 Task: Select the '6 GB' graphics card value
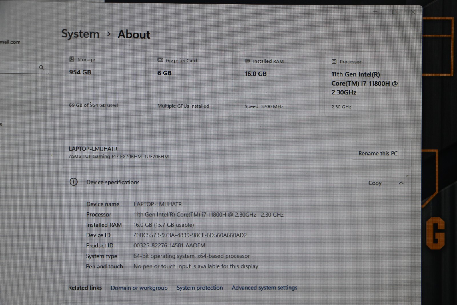165,73
